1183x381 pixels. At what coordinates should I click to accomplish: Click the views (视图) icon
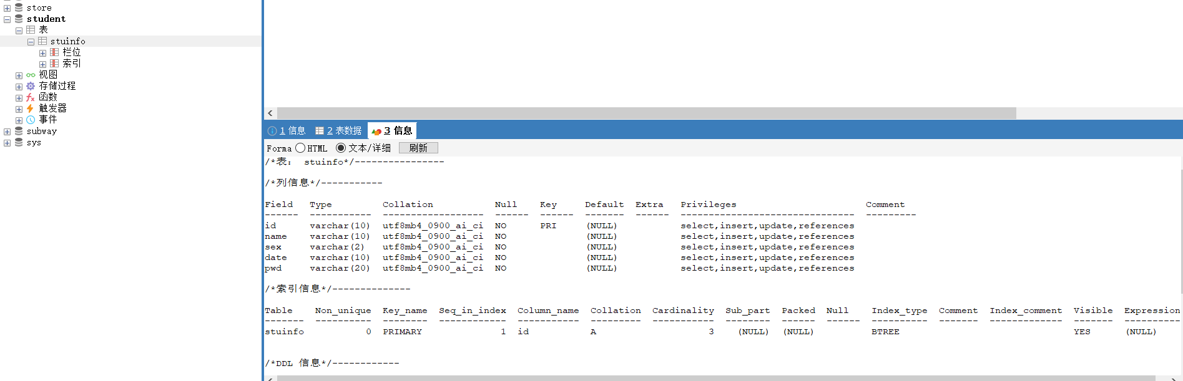pyautogui.click(x=31, y=75)
